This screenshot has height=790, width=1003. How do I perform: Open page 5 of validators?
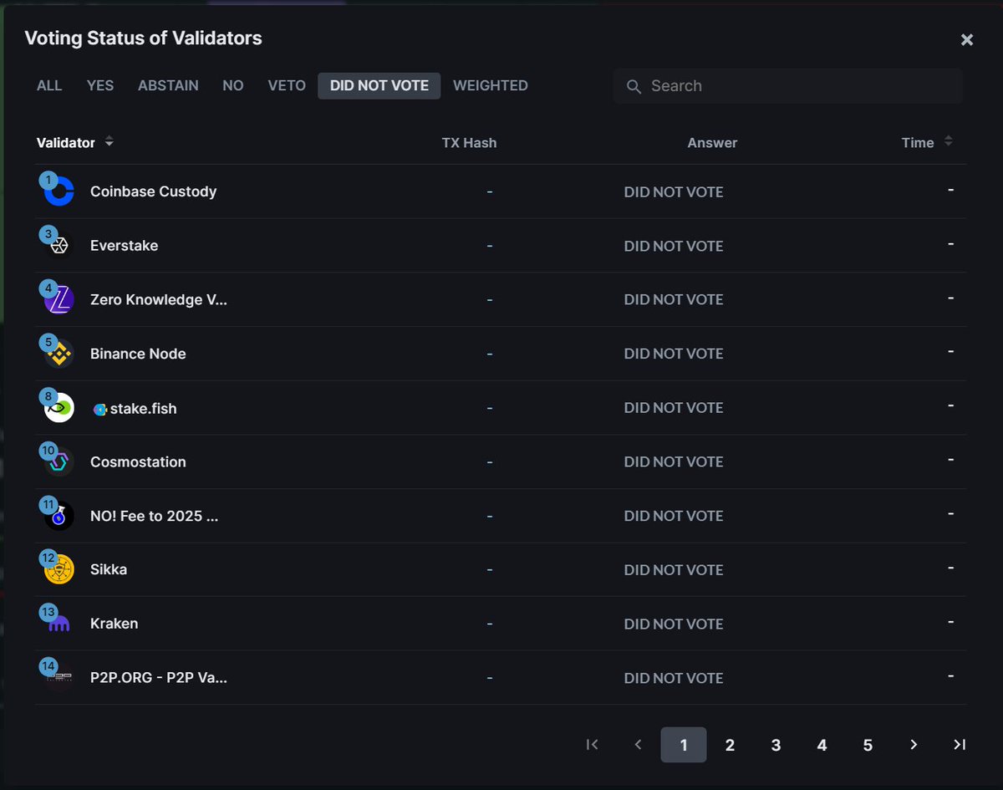(868, 745)
